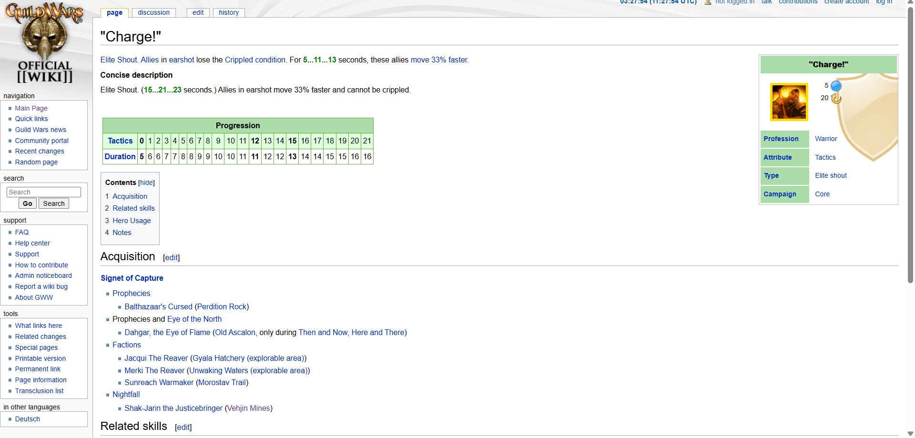Image resolution: width=915 pixels, height=438 pixels.
Task: Open Recent changes
Action: coord(40,151)
